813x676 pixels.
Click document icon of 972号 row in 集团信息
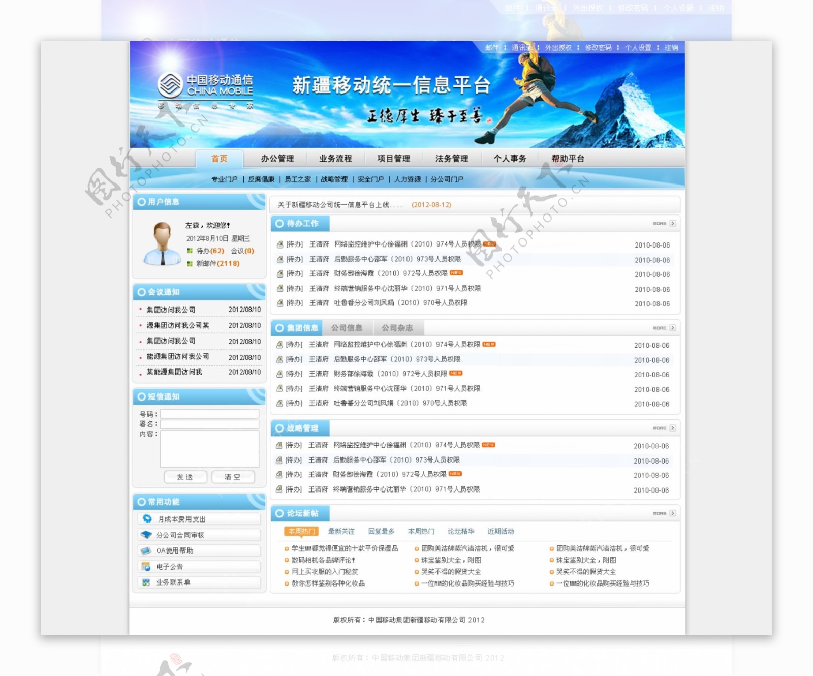point(279,374)
